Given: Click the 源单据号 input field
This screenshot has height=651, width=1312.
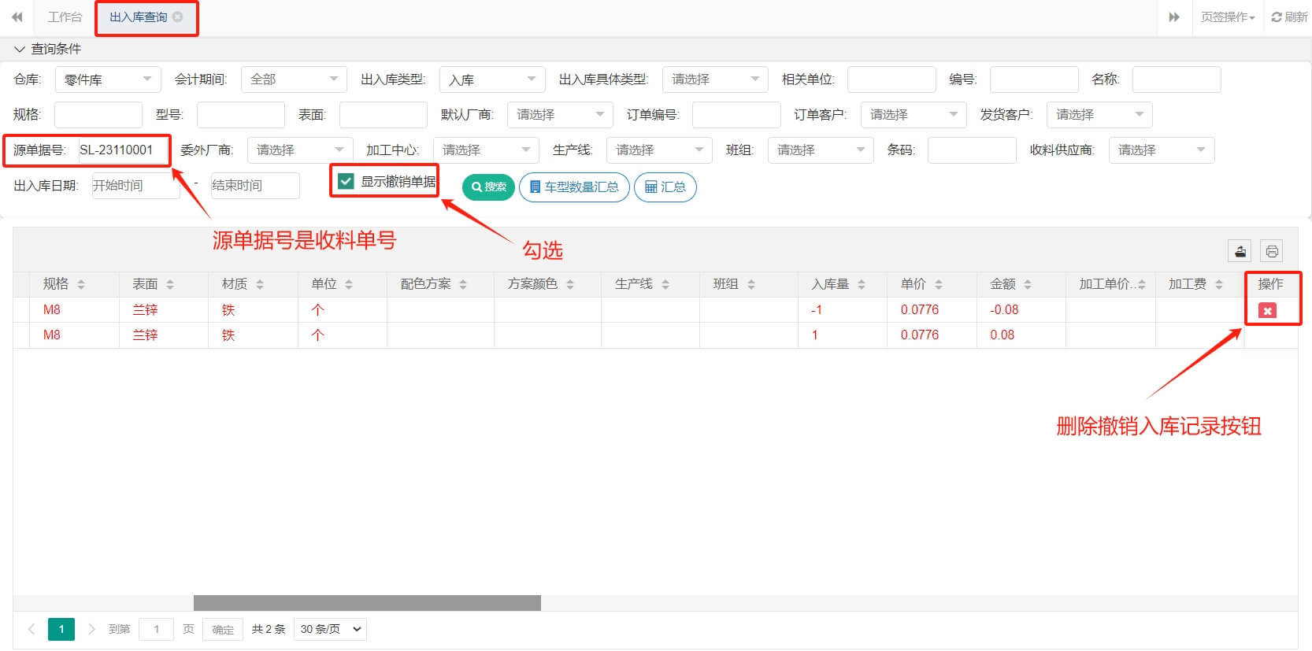Looking at the screenshot, I should pyautogui.click(x=123, y=150).
